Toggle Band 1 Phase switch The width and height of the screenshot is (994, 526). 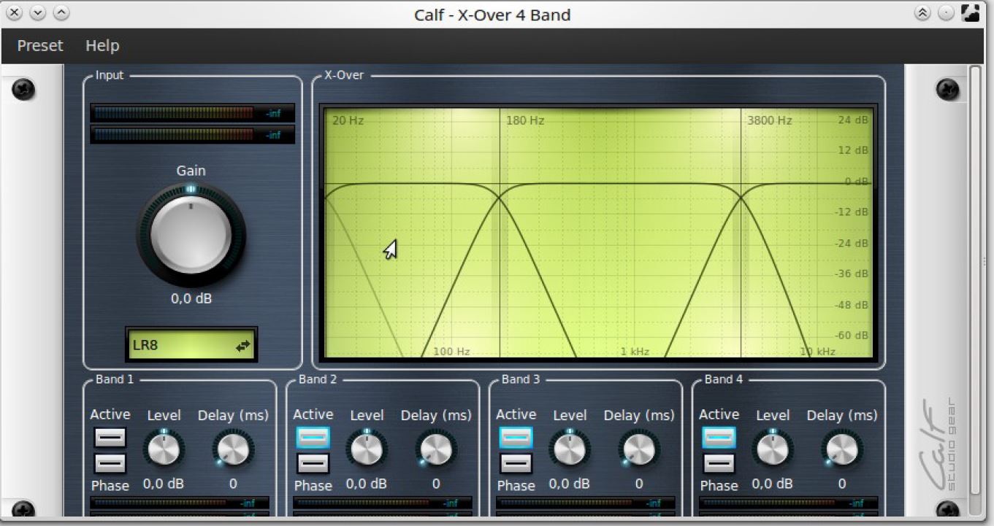click(110, 463)
